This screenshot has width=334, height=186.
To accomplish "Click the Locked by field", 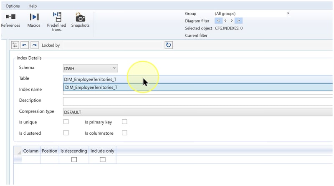I will [x=113, y=45].
